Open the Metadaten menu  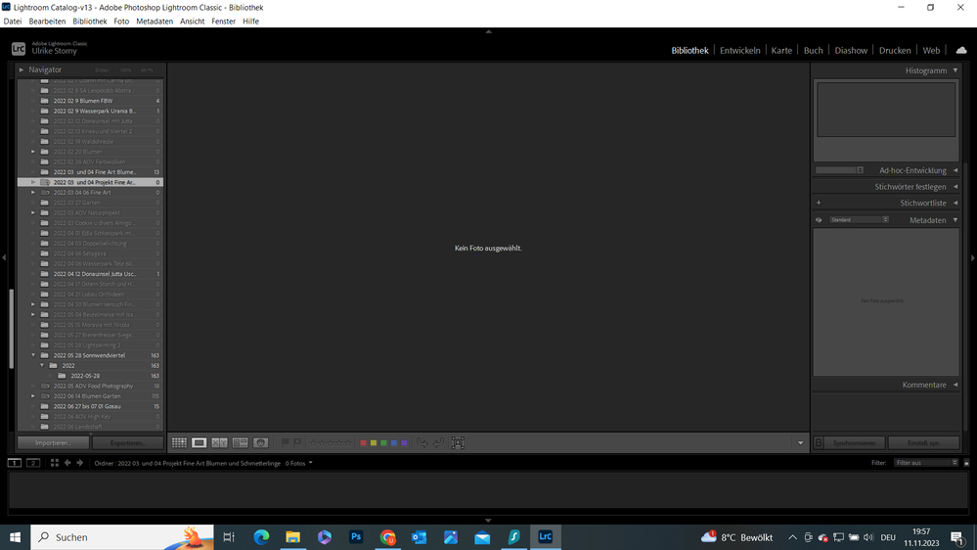[155, 22]
